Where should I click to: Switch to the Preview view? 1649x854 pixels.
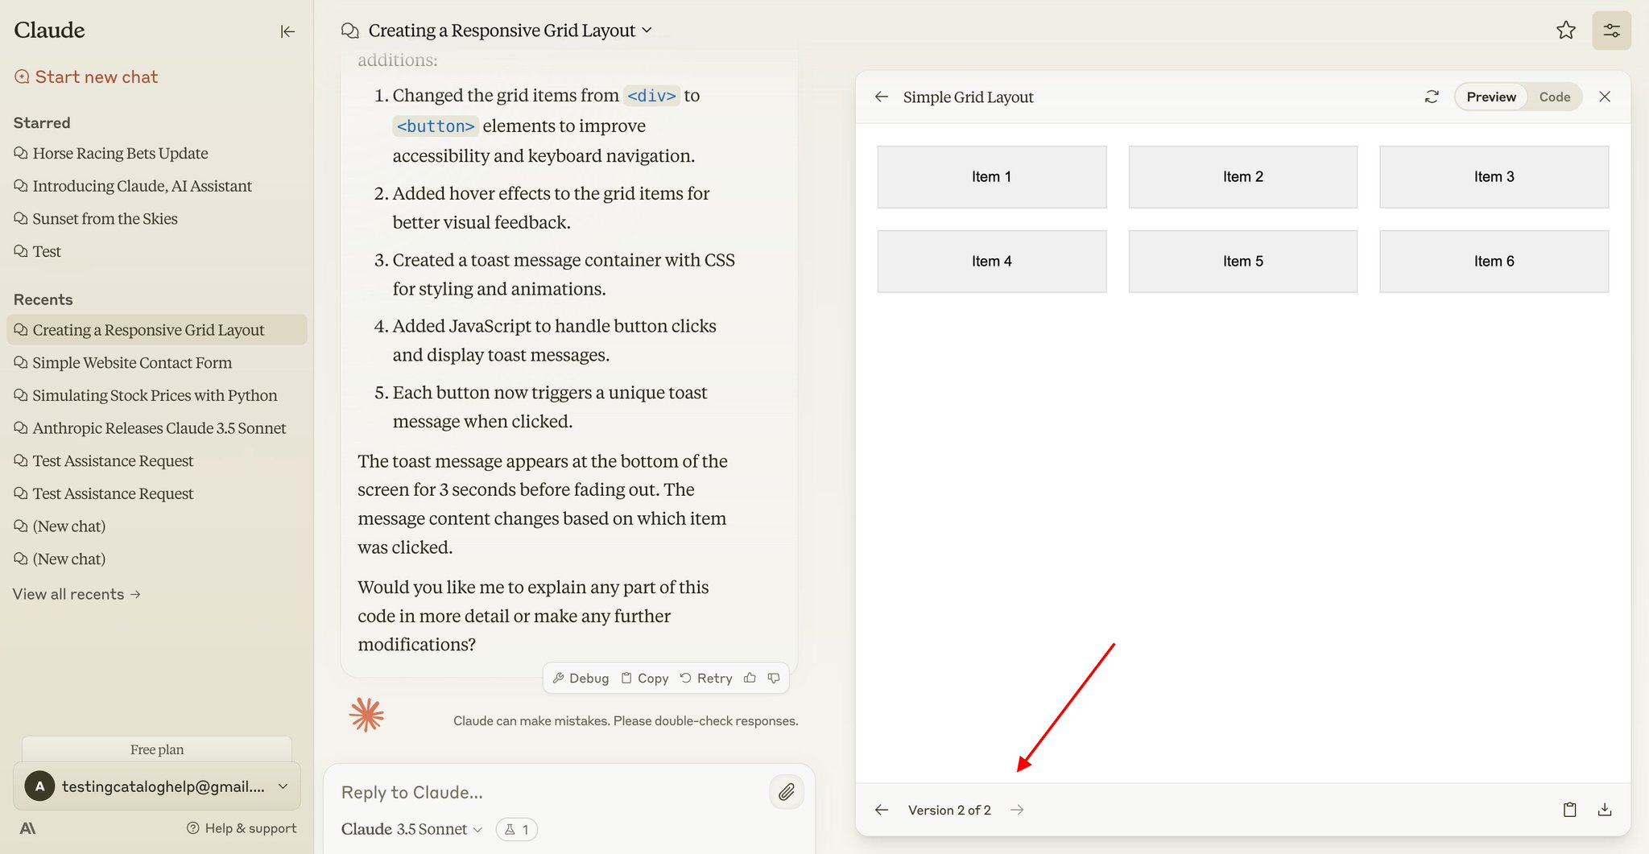click(x=1491, y=97)
